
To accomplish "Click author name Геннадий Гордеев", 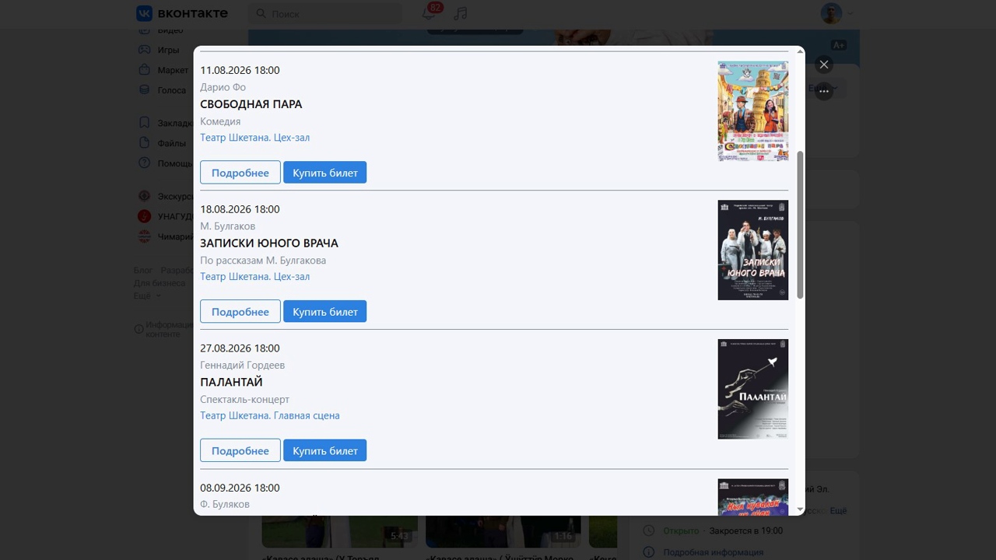I will 243,366.
